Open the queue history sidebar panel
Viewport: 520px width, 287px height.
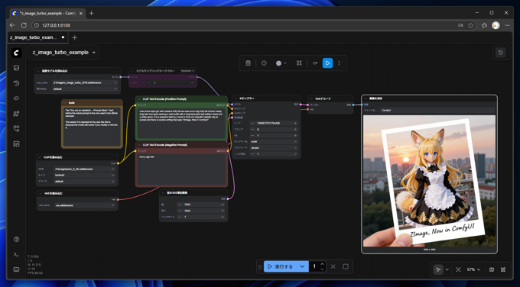[x=16, y=83]
